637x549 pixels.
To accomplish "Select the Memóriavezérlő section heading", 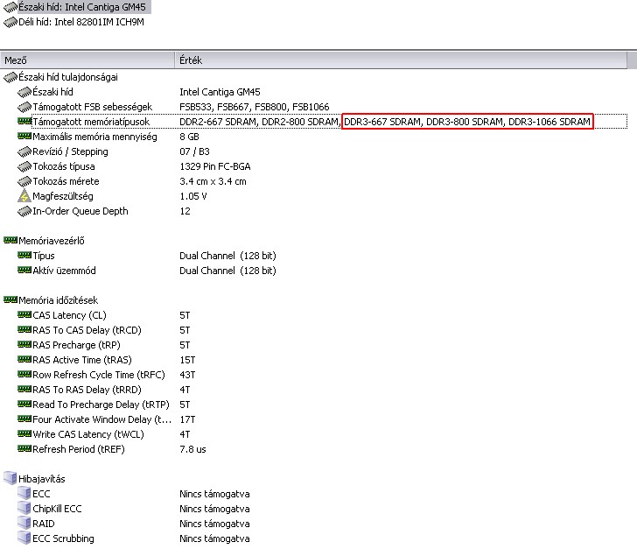I will [51, 241].
